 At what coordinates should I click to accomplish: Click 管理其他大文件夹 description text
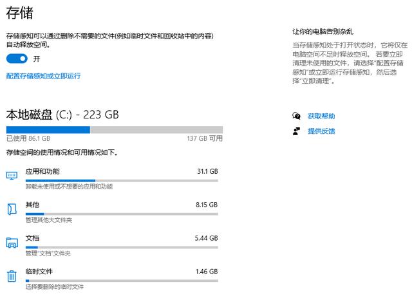pyautogui.click(x=49, y=220)
